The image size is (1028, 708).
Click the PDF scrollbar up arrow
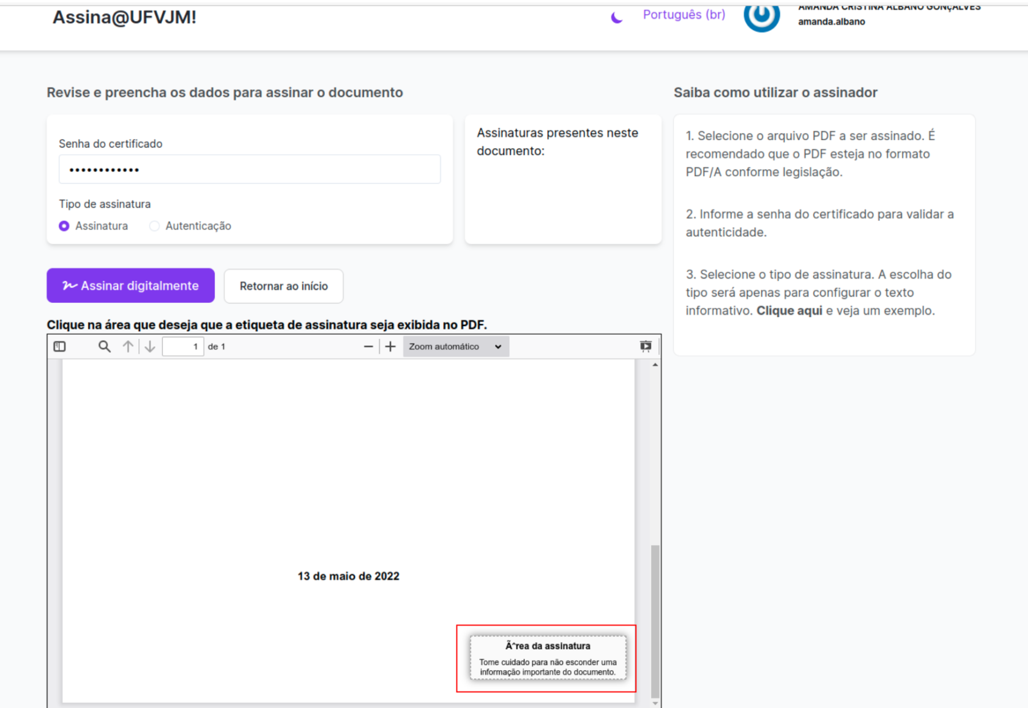pos(655,365)
